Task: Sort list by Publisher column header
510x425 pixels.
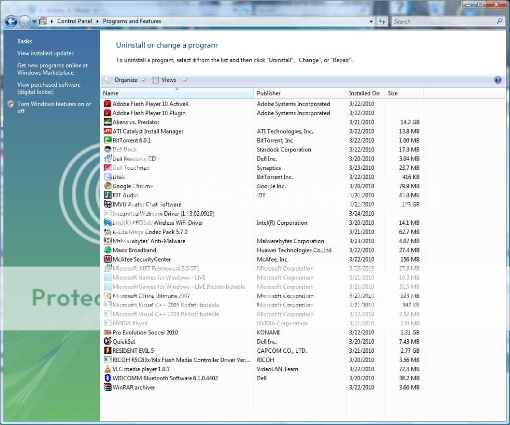Action: pyautogui.click(x=300, y=93)
